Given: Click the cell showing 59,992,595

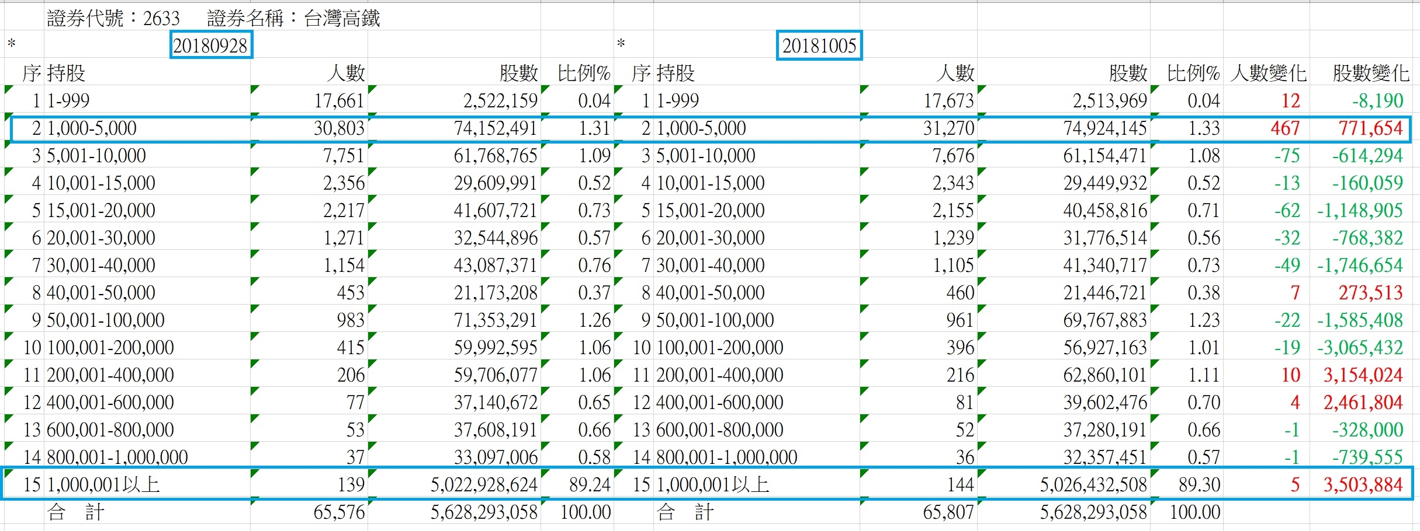Looking at the screenshot, I should pos(496,347).
